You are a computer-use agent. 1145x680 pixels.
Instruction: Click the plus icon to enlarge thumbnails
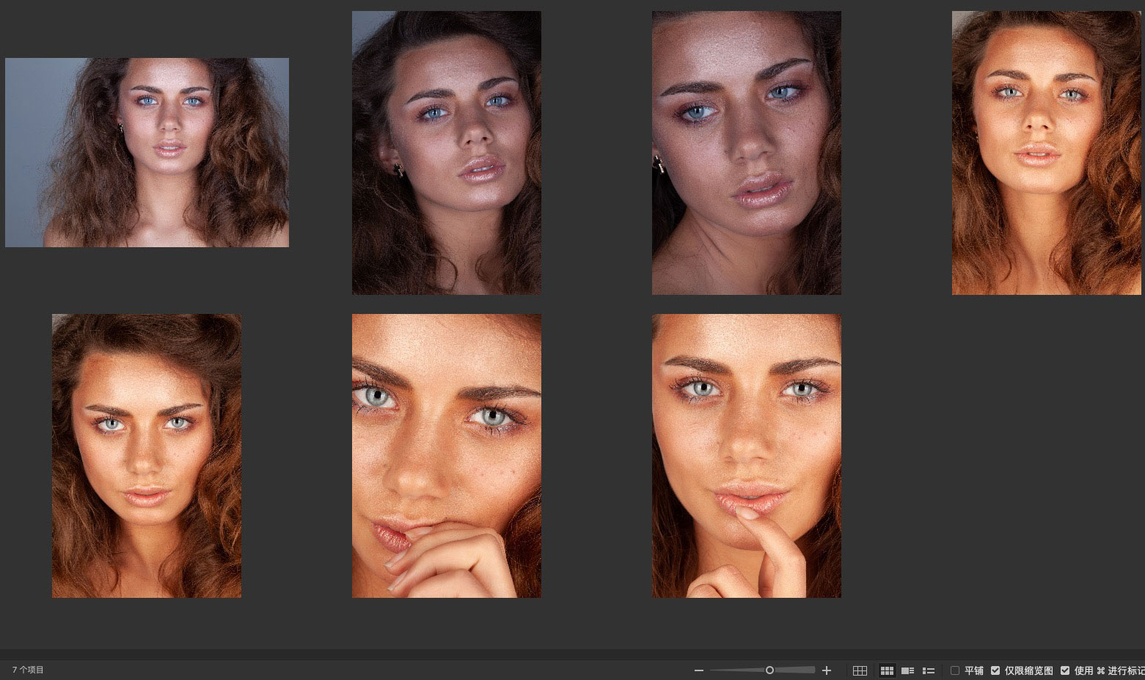click(827, 670)
